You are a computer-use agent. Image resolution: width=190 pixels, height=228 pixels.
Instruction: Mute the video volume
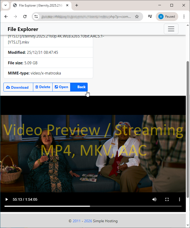(154, 199)
